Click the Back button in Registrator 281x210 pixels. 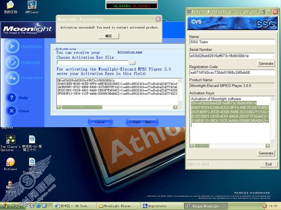pyautogui.click(x=135, y=122)
